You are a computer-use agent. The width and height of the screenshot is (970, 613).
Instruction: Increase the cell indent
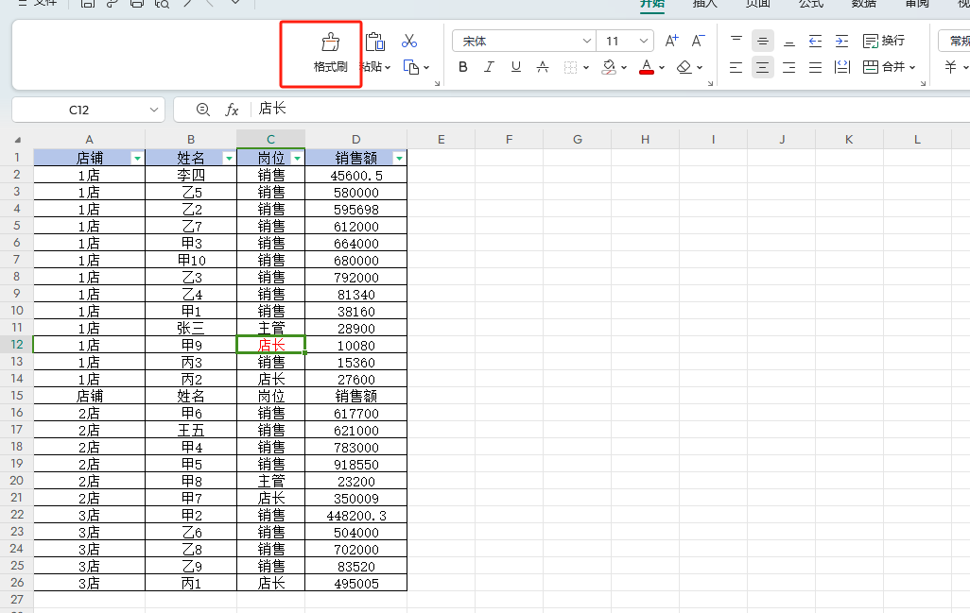click(x=842, y=41)
